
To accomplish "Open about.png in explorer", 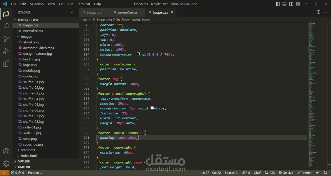I will click(46, 42).
